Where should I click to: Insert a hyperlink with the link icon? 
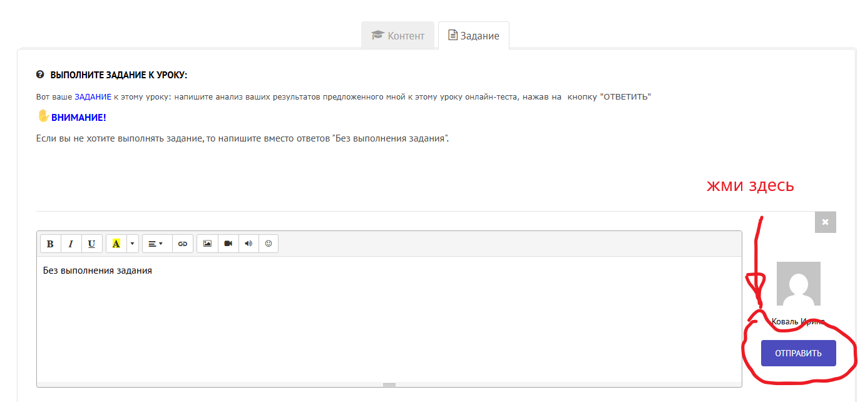[182, 244]
